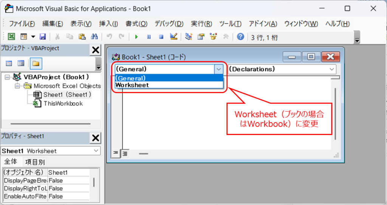The width and height of the screenshot is (387, 205).
Task: Run the macro with the green play icon
Action: coord(136,37)
